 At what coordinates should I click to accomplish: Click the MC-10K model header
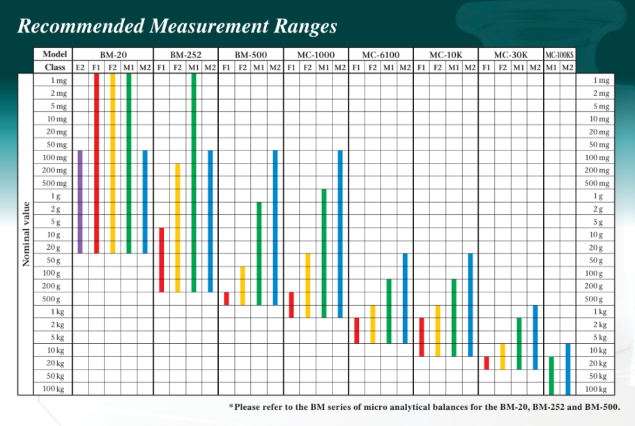[x=446, y=54]
